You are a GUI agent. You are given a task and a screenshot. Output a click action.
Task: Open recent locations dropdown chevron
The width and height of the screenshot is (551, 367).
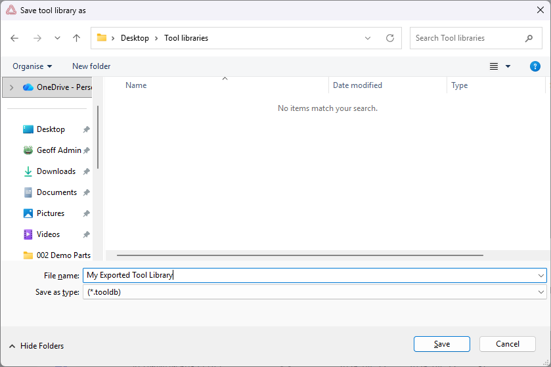click(57, 38)
